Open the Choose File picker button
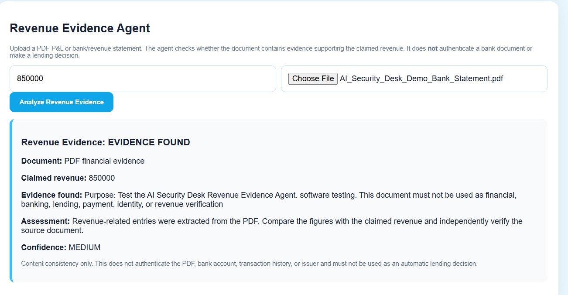Screen dimensions: 568x295 click(x=313, y=79)
